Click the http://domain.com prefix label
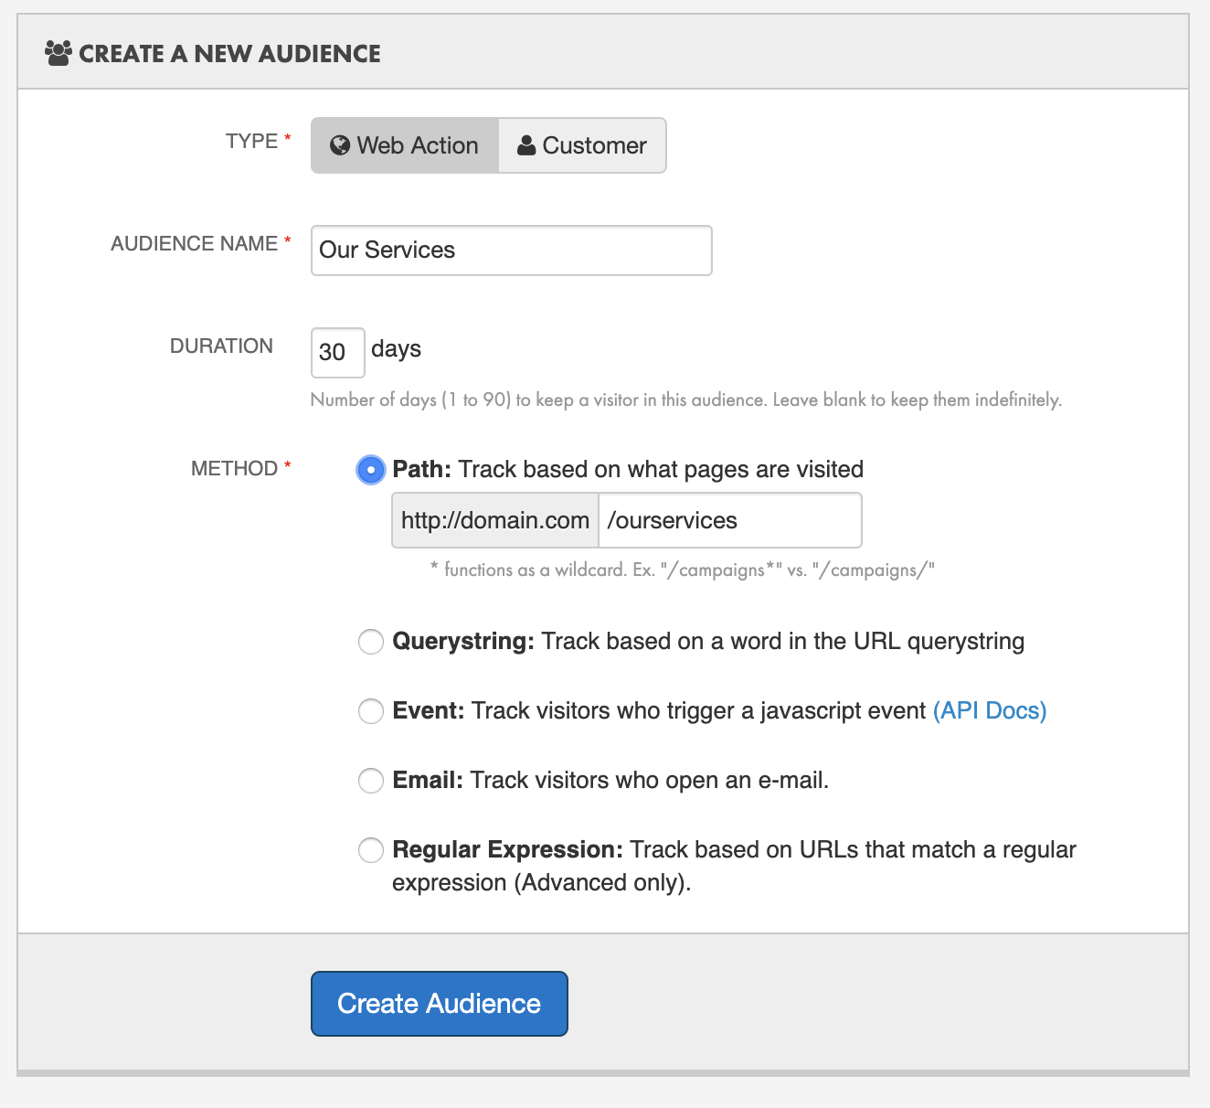Image resolution: width=1210 pixels, height=1108 pixels. point(495,520)
